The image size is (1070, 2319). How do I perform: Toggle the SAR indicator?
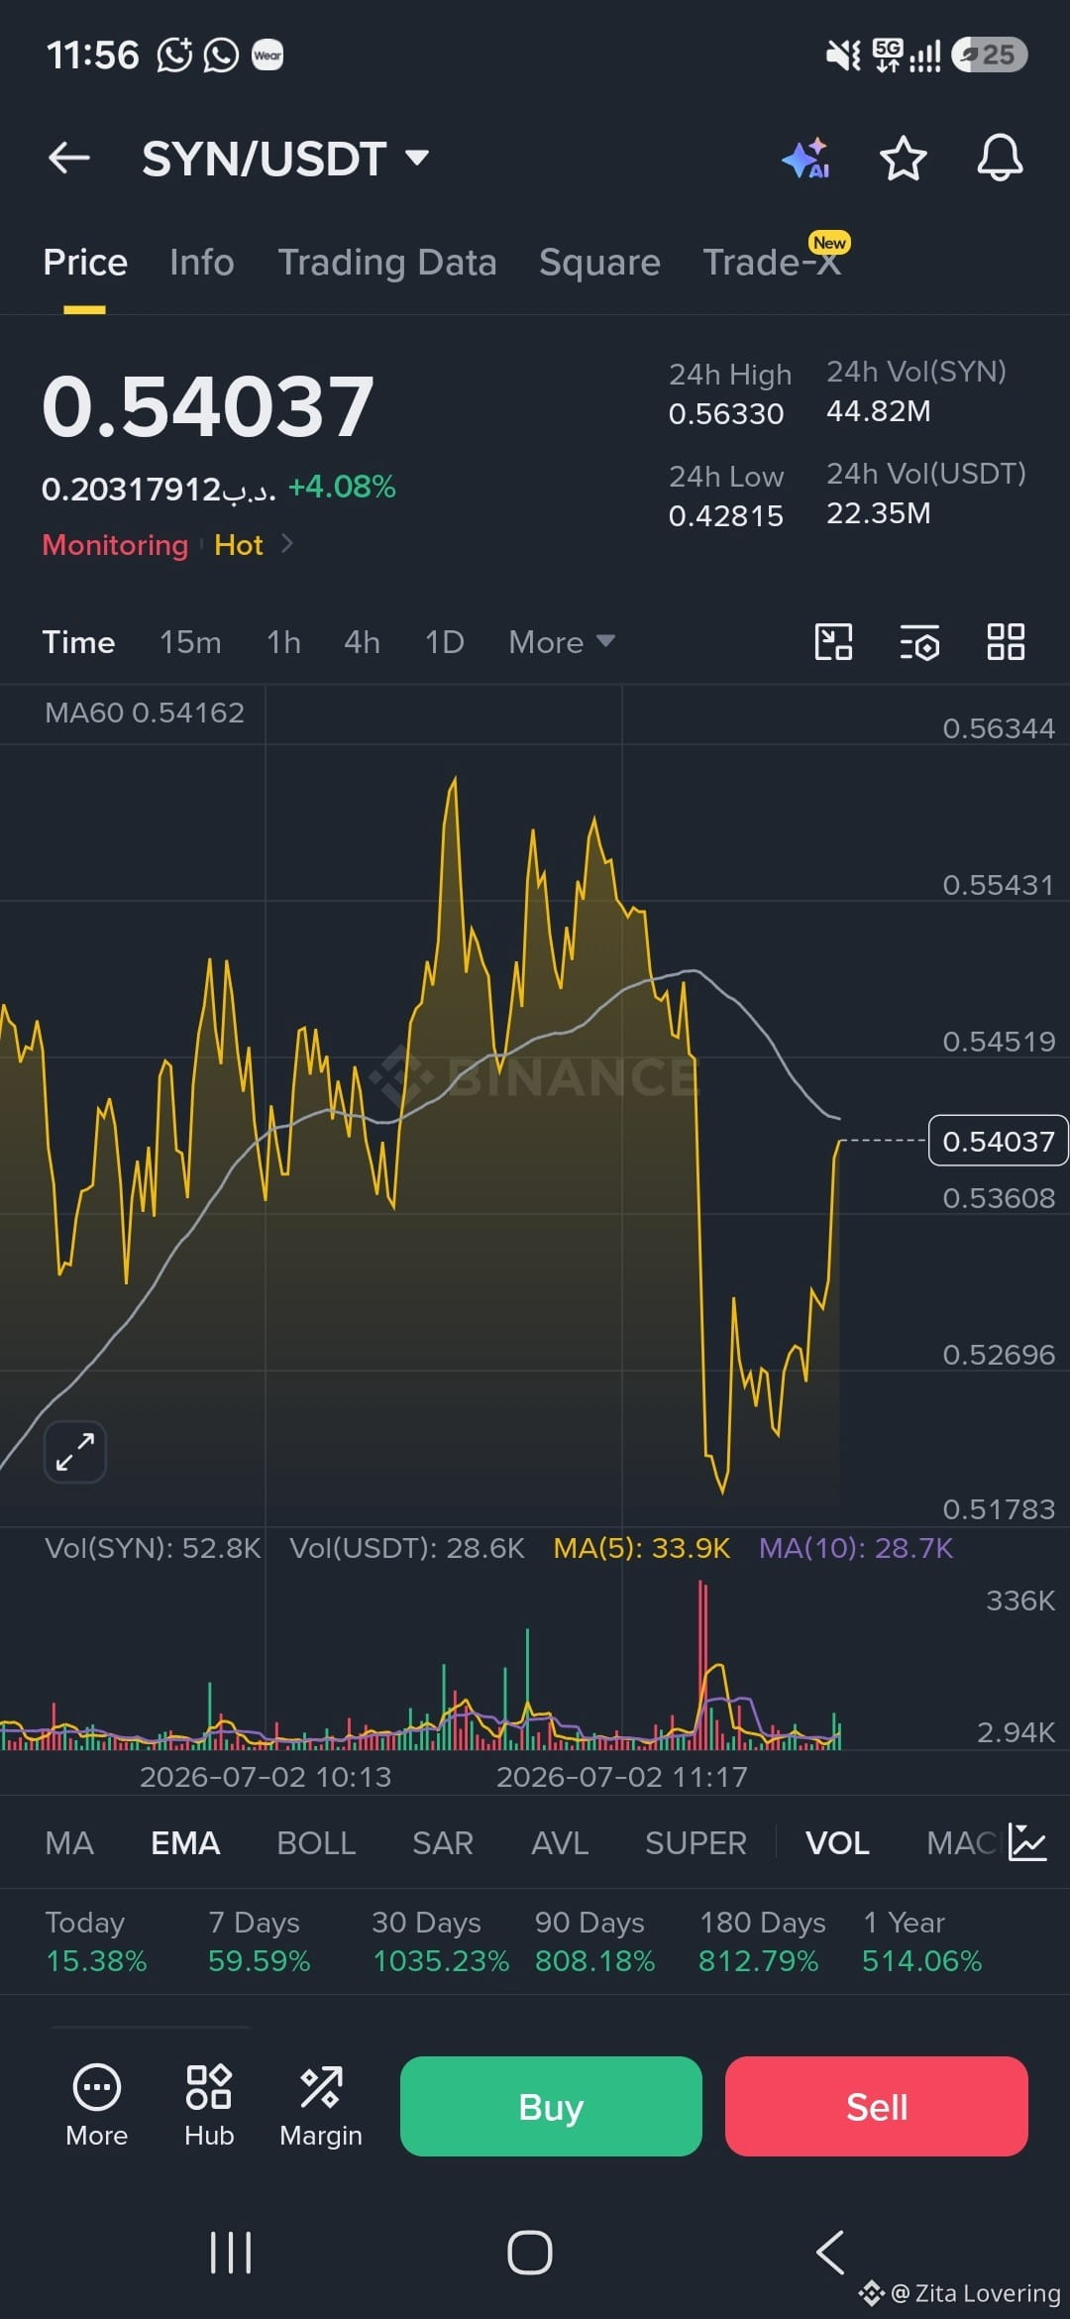tap(443, 1843)
